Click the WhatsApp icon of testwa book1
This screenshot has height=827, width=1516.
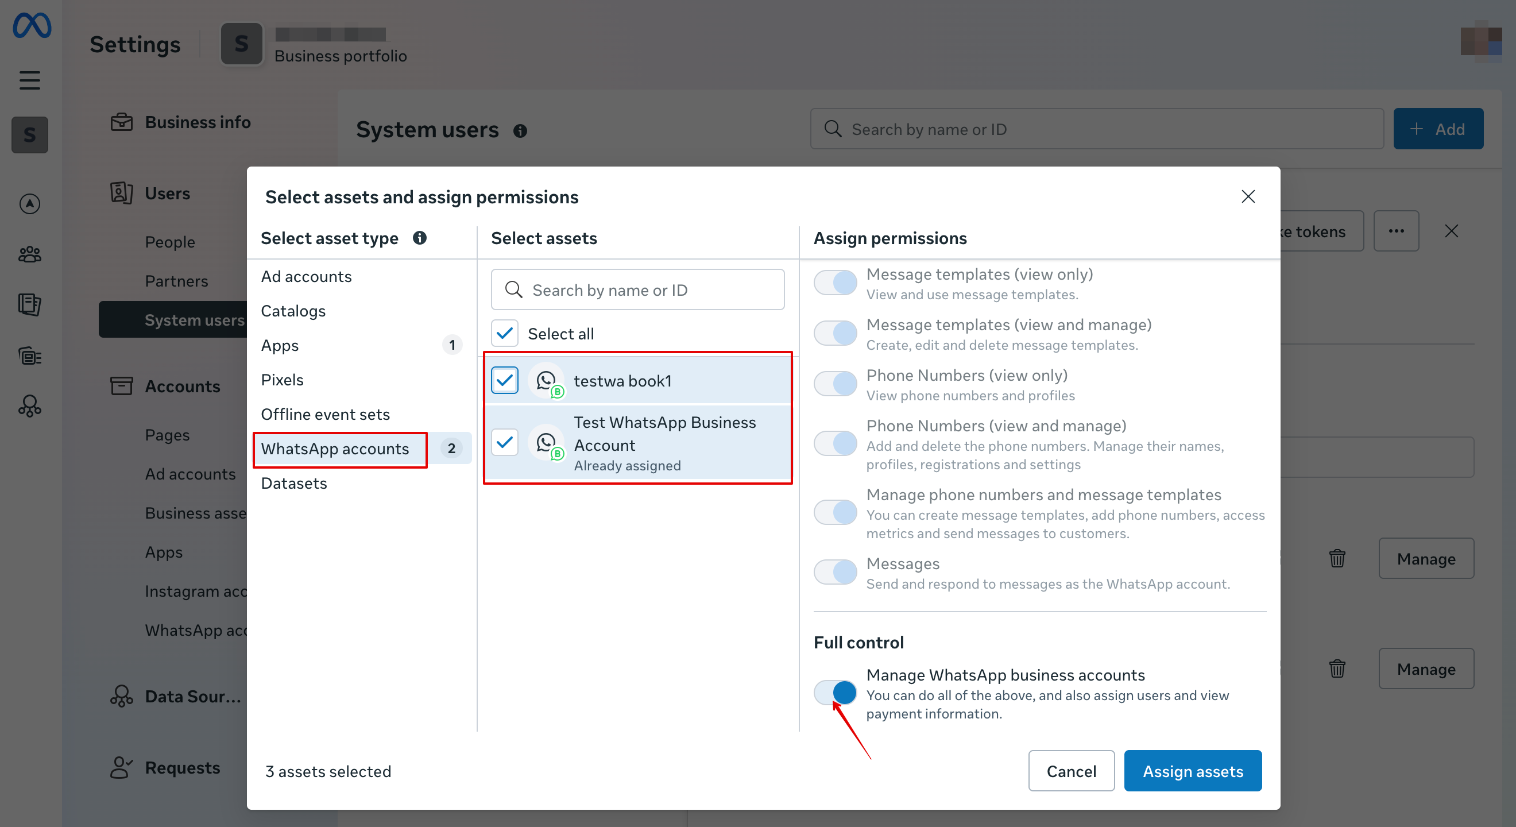(547, 381)
